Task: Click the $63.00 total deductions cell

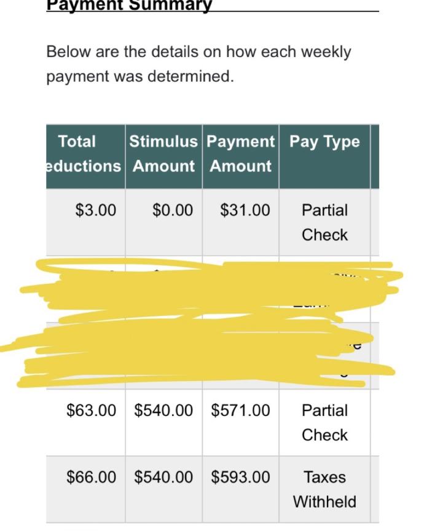Action: (x=85, y=422)
